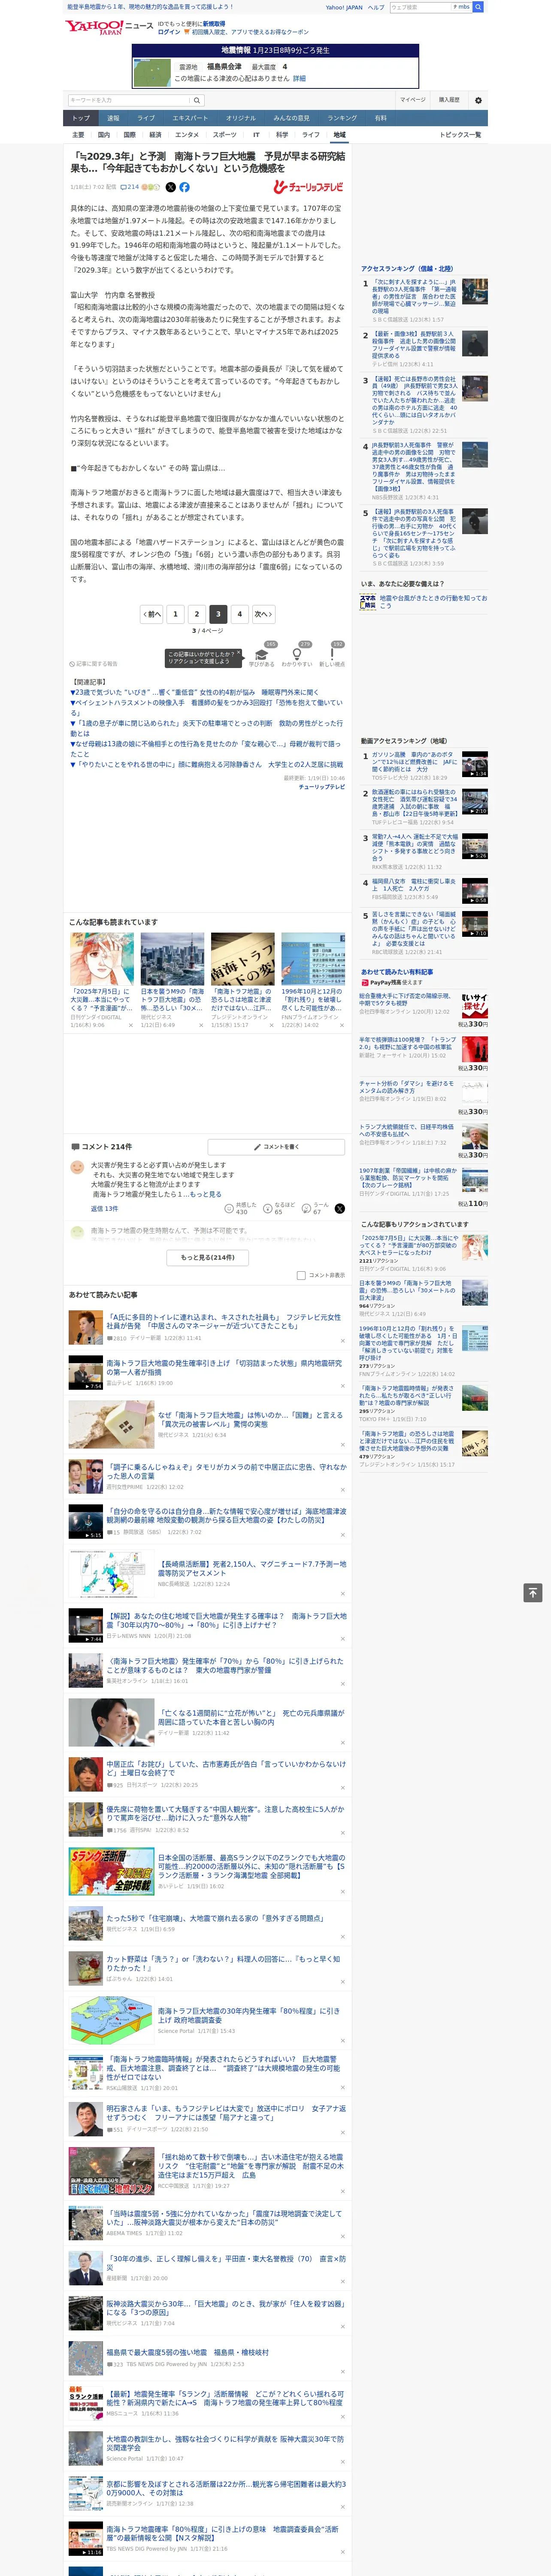React with 学びがある graduation cap icon
Screen dimensions: 551x2576
point(262,654)
